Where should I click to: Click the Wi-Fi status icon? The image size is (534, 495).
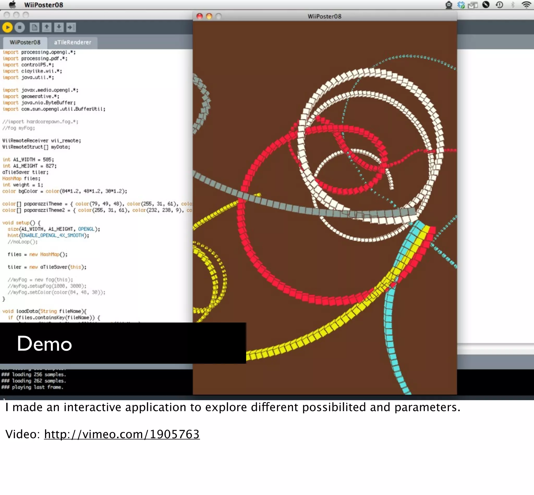[x=526, y=4]
